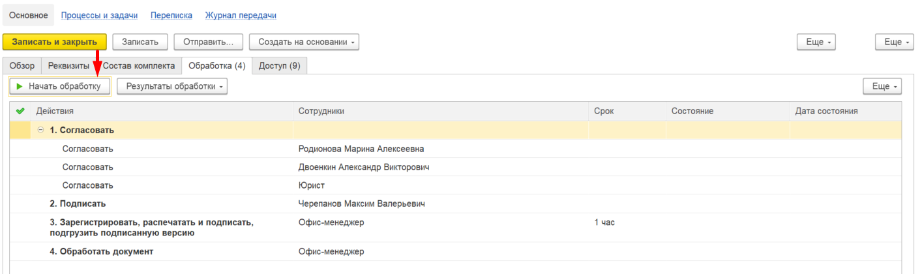
Task: Click the green checkmark column header icon
Action: (x=20, y=112)
